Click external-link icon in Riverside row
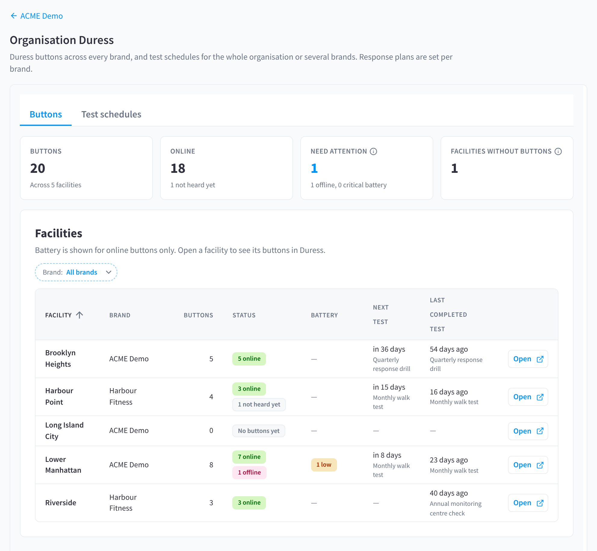Image resolution: width=597 pixels, height=551 pixels. pyautogui.click(x=540, y=503)
